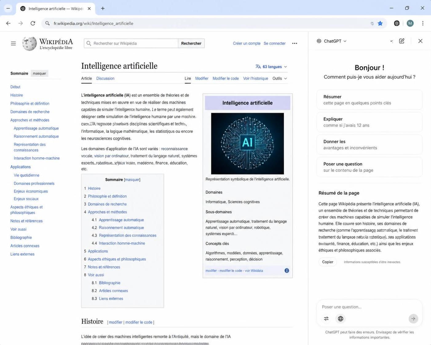This screenshot has height=345, width=431.
Task: Select the Lire tab
Action: pos(188,78)
